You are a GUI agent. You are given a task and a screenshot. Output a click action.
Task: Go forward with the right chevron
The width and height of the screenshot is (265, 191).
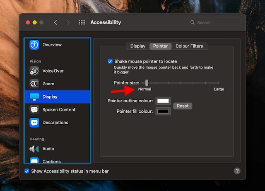point(68,22)
